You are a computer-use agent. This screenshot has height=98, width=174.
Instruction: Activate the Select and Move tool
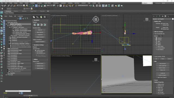tap(36, 6)
